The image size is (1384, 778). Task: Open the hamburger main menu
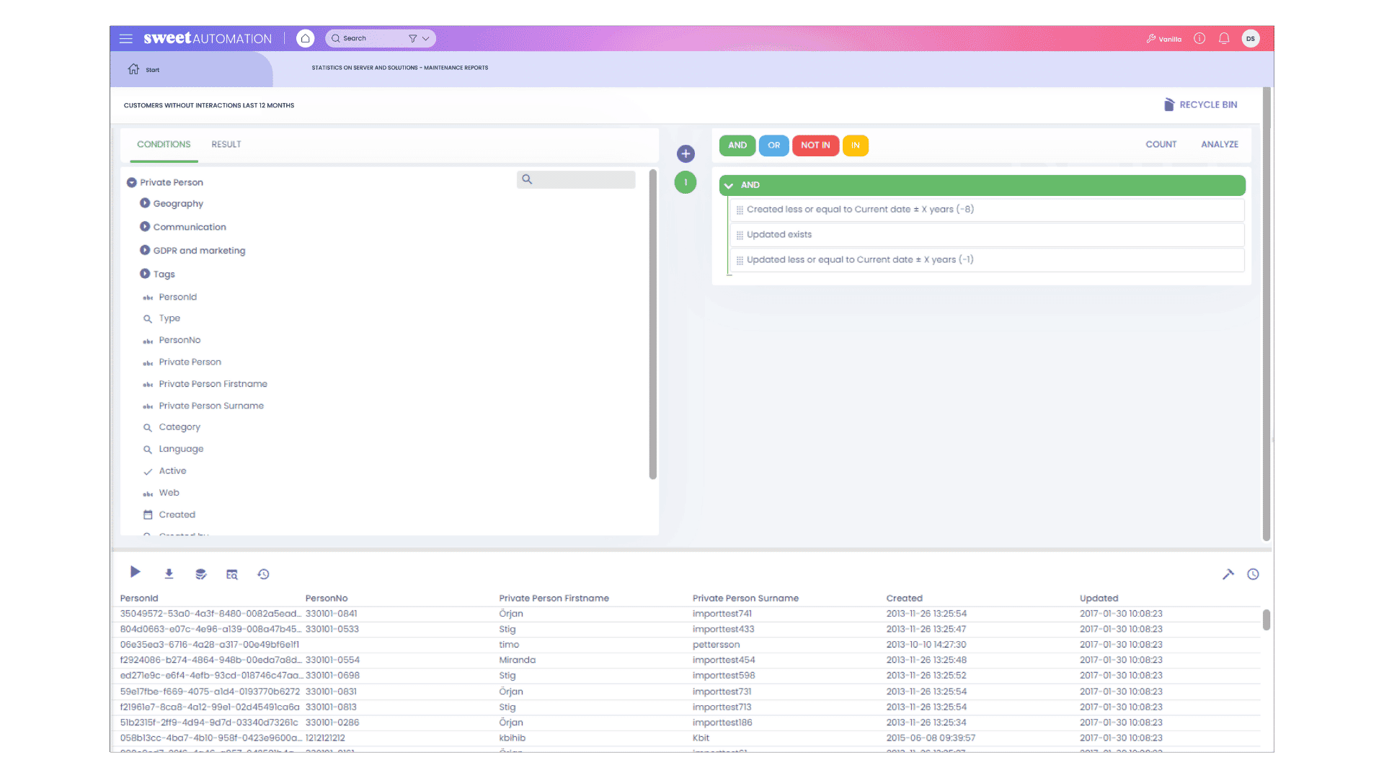126,39
